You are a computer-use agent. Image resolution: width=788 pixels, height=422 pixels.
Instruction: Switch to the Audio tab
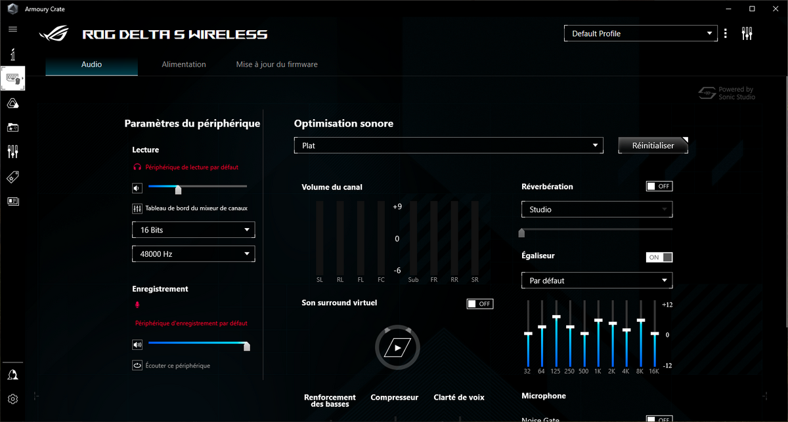91,64
